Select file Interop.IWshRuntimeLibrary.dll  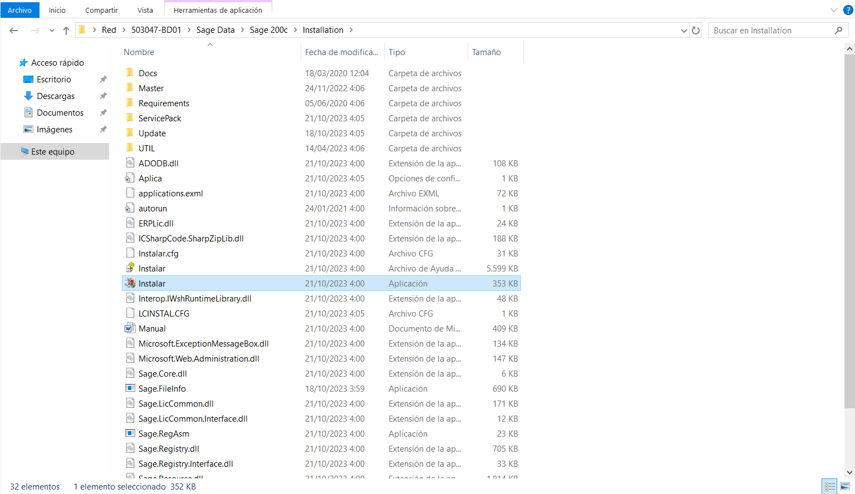click(x=195, y=298)
